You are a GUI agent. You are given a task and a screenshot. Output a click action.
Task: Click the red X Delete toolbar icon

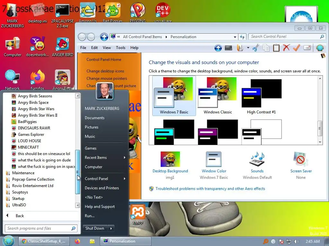point(286,48)
